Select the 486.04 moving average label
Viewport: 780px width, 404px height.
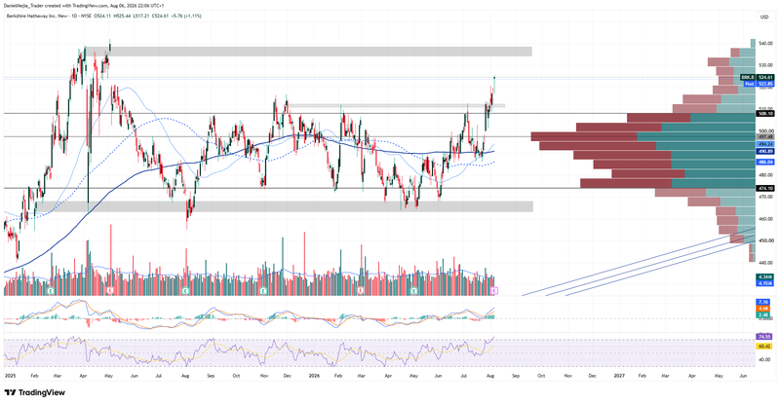click(765, 162)
